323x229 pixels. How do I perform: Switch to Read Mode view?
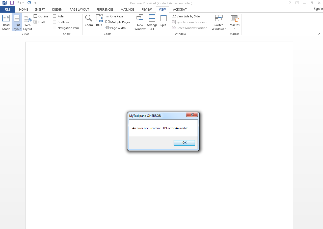click(6, 22)
